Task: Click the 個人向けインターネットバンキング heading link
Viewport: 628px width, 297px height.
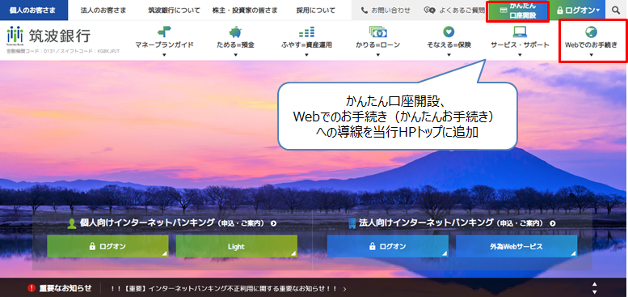Action: pos(172,223)
